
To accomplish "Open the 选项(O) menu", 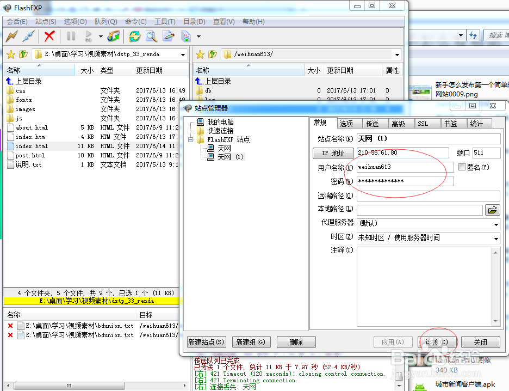I will 75,22.
